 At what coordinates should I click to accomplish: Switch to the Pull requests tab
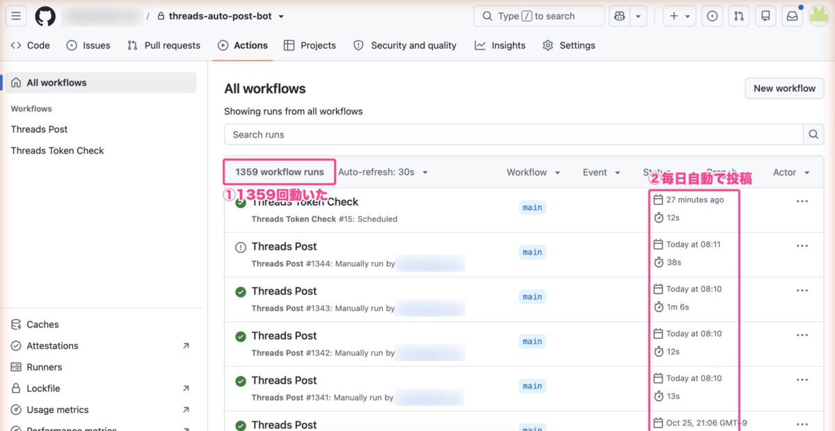click(164, 45)
